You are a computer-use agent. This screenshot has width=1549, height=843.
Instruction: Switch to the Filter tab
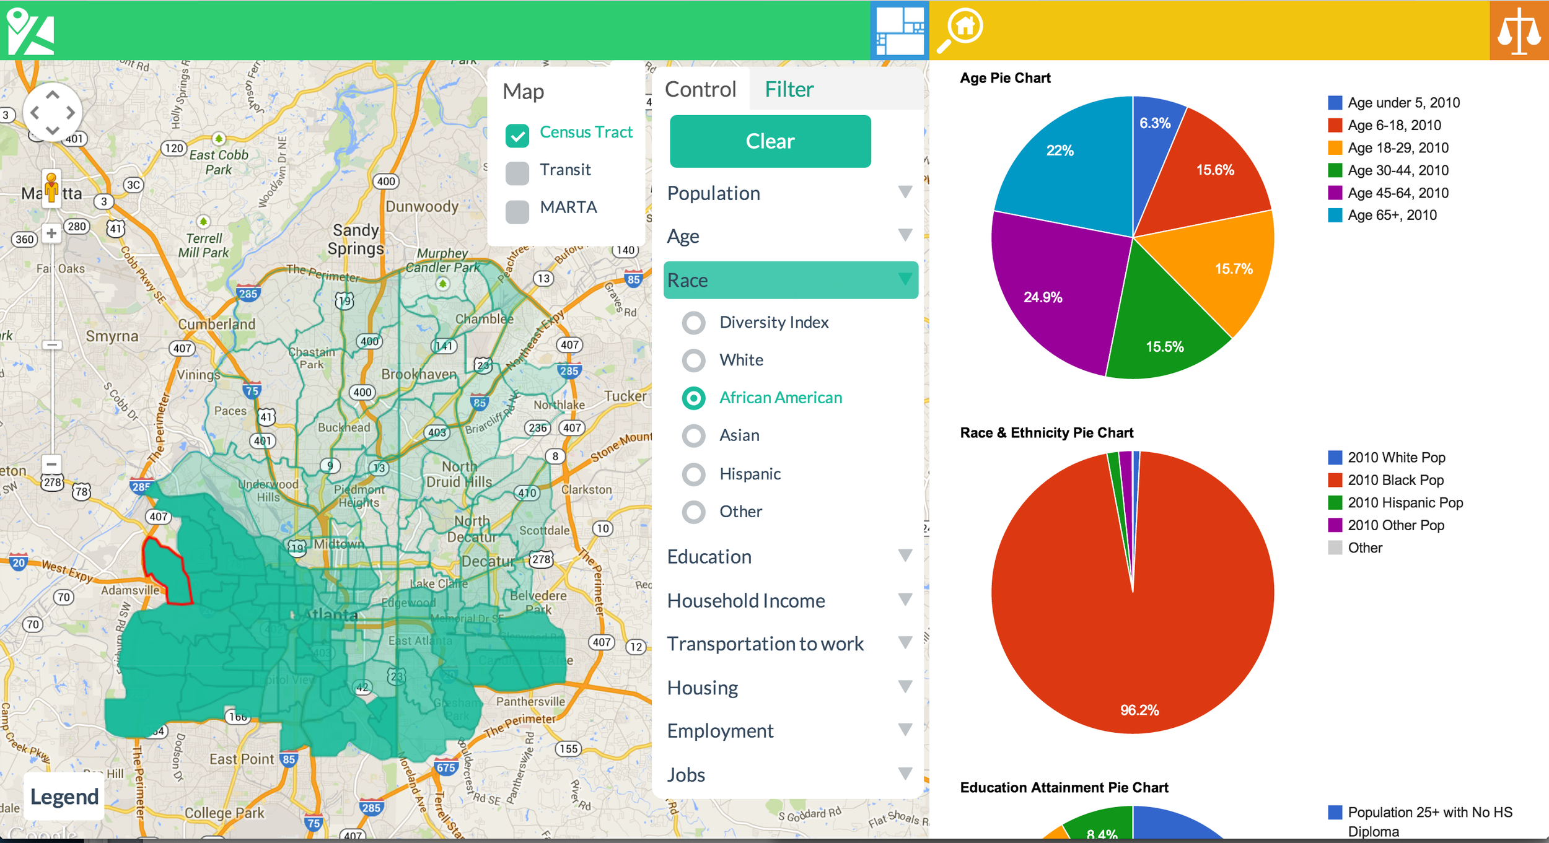tap(789, 89)
